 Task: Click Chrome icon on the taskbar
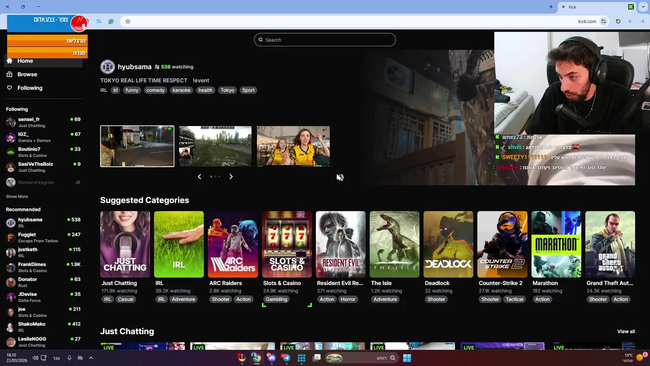257,358
